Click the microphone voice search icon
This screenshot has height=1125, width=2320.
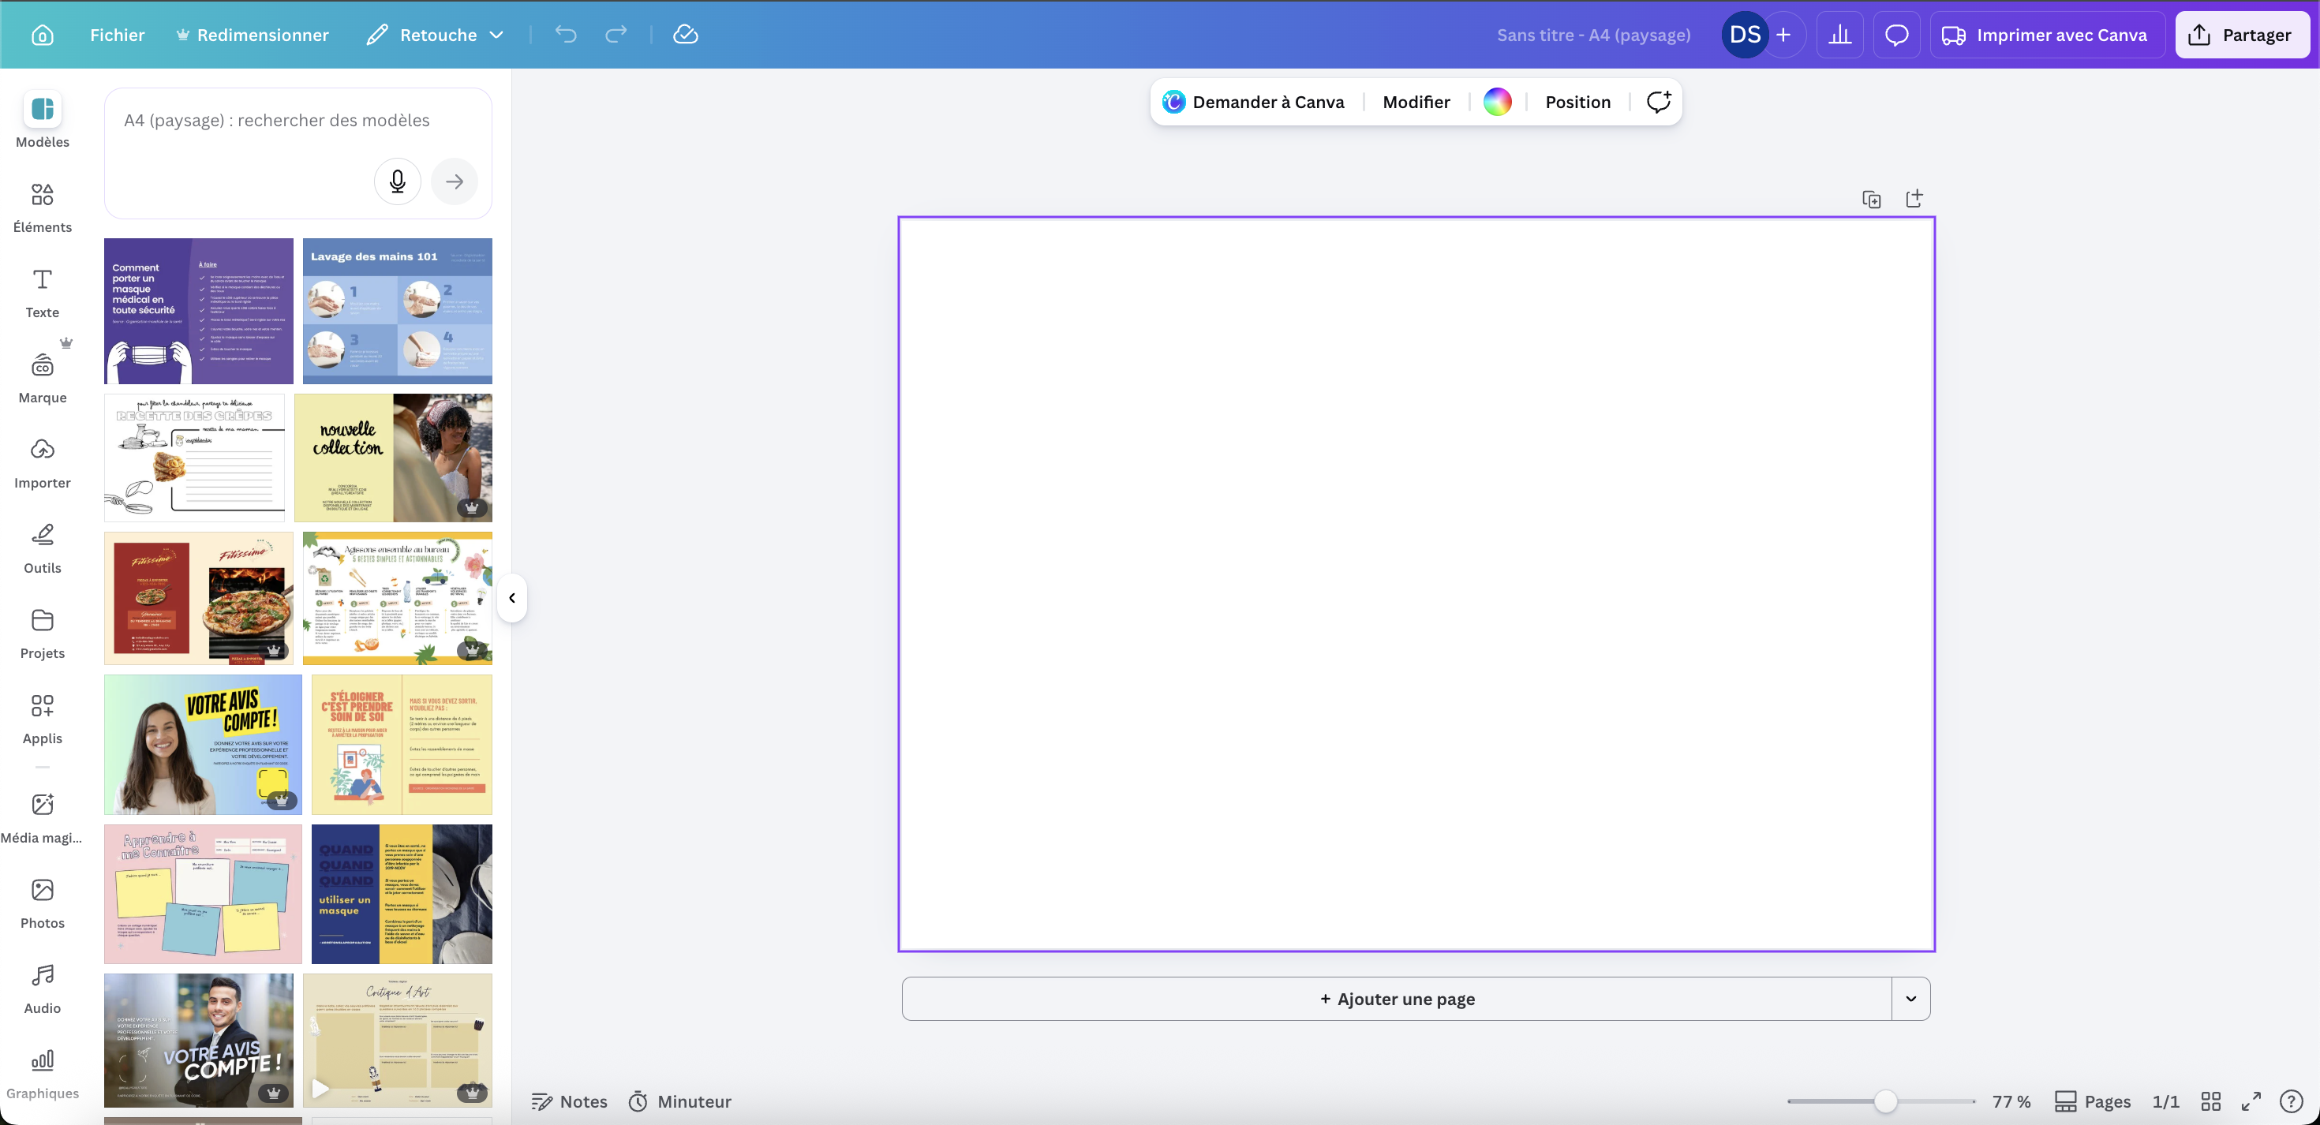click(x=397, y=181)
